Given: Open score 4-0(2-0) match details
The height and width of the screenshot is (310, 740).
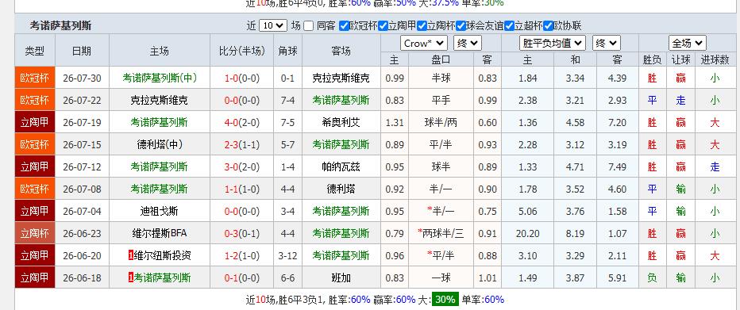Looking at the screenshot, I should pyautogui.click(x=242, y=122).
